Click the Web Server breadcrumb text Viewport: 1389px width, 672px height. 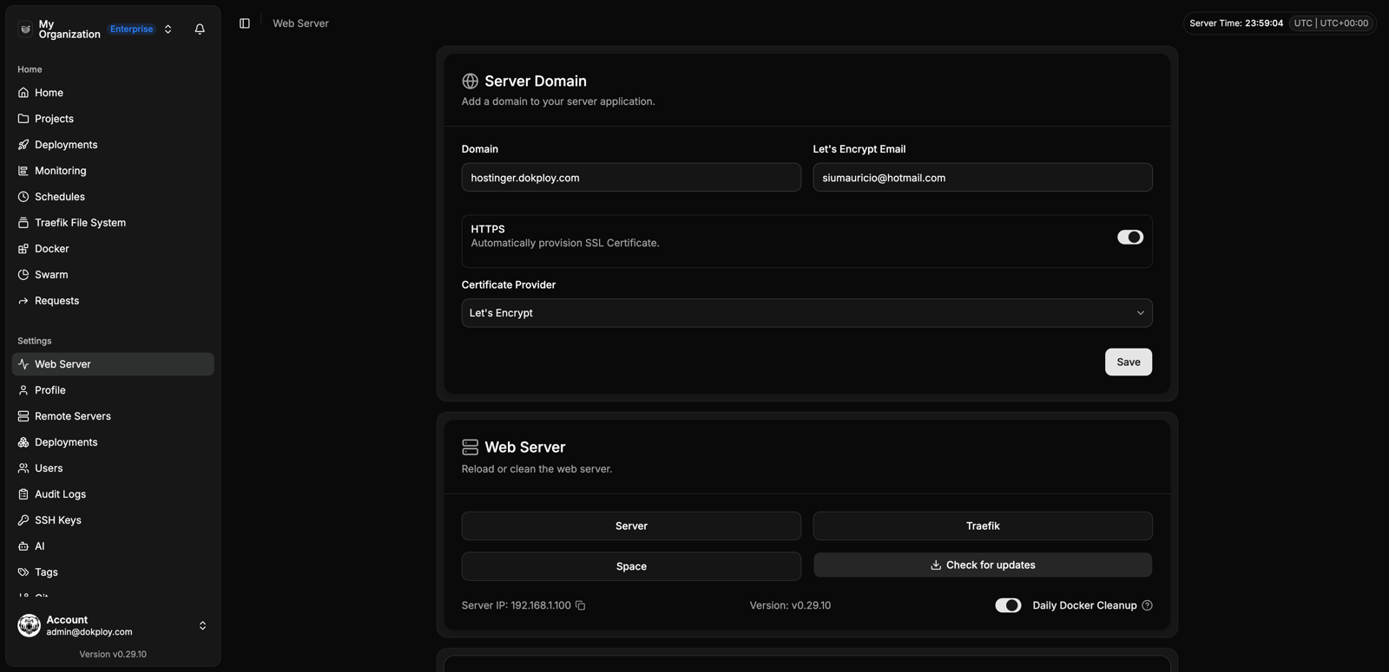click(300, 23)
